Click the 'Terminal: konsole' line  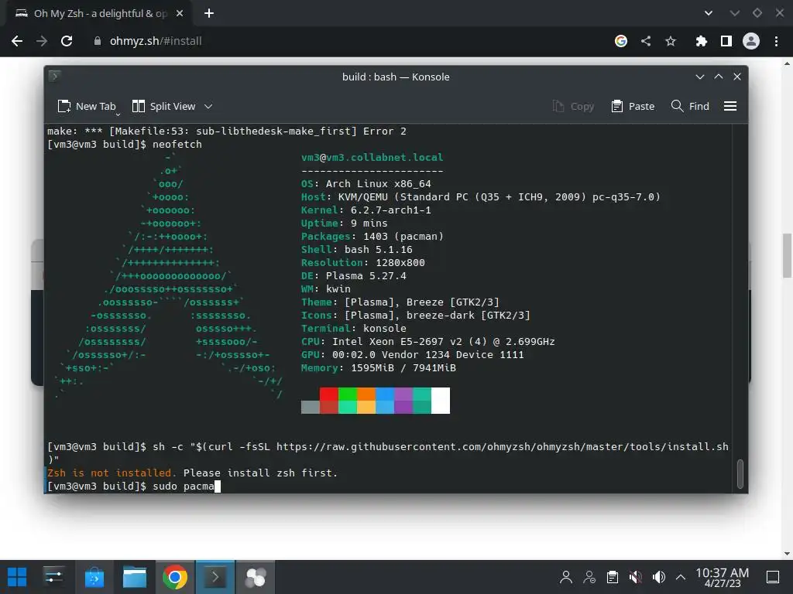click(x=353, y=328)
